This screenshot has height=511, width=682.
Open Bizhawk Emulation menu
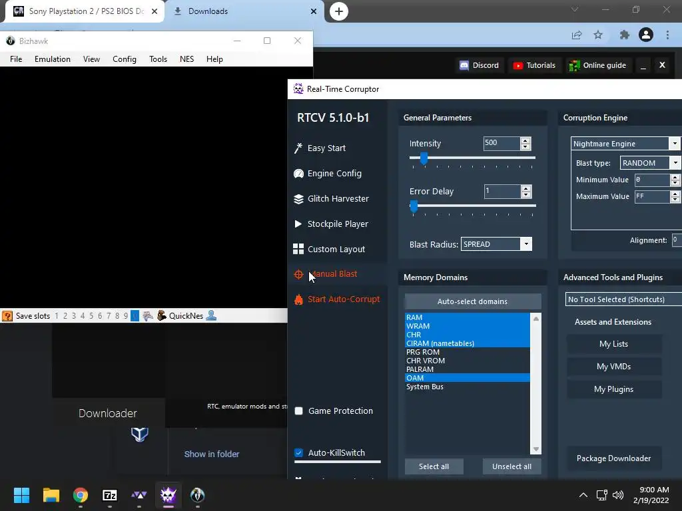53,59
